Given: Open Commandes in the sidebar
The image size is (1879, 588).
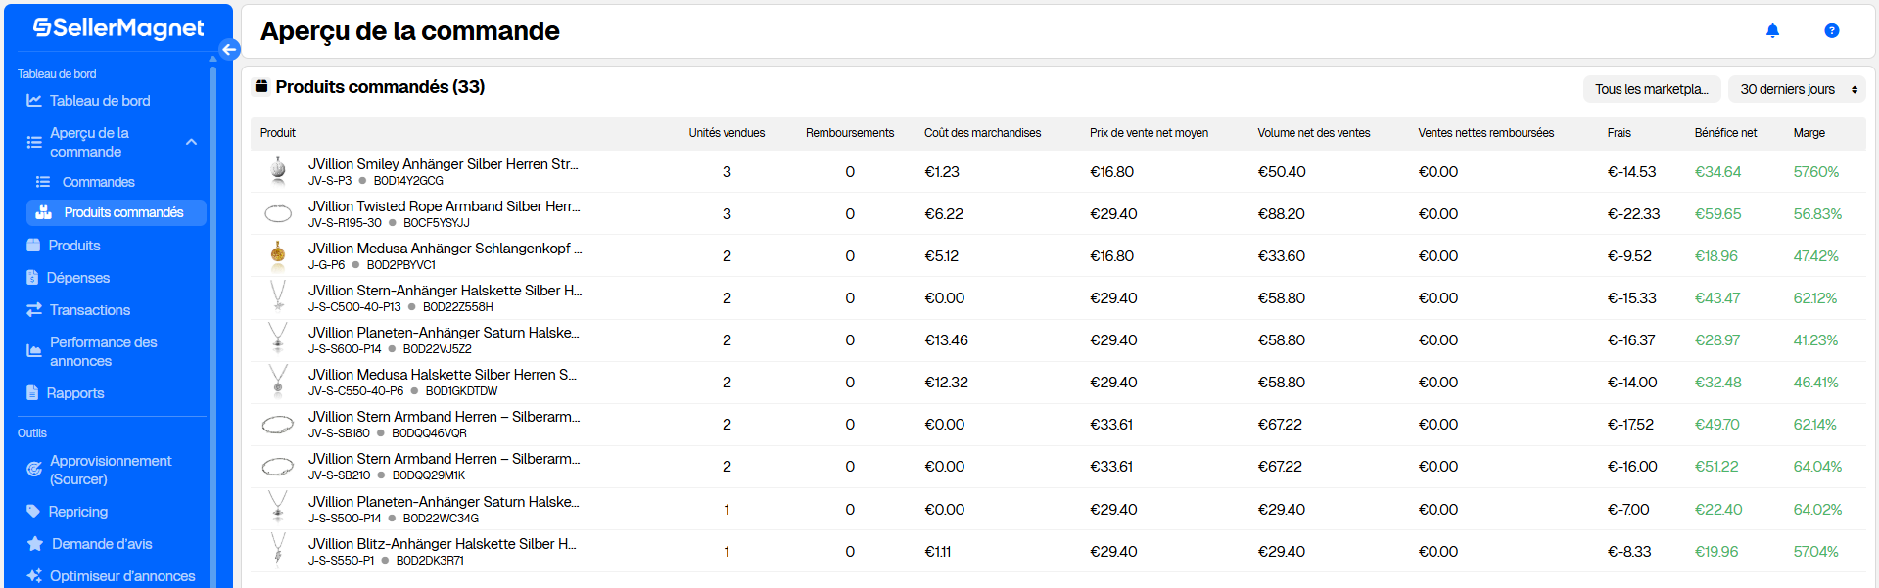Looking at the screenshot, I should pos(98,182).
